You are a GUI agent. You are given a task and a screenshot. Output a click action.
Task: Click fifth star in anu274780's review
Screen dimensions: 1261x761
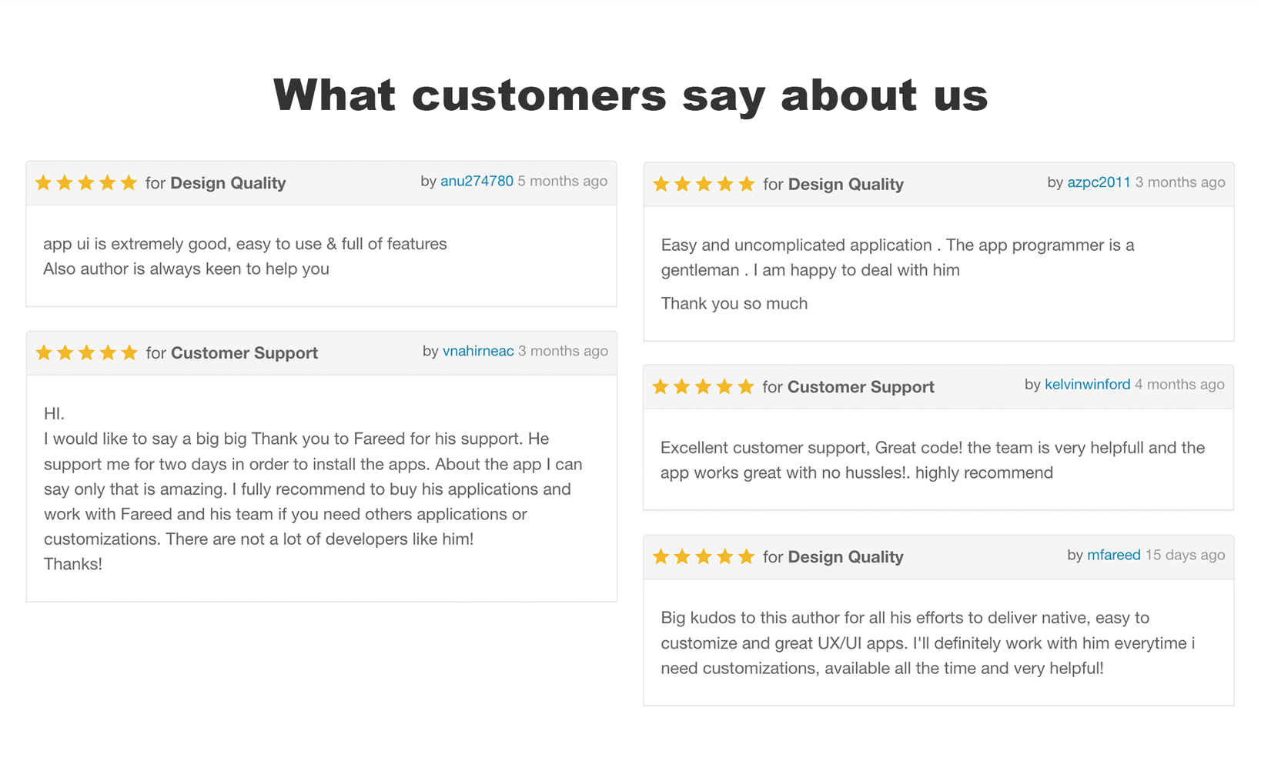[x=129, y=183]
